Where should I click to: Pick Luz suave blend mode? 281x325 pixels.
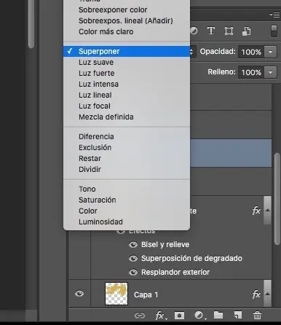pyautogui.click(x=127, y=63)
